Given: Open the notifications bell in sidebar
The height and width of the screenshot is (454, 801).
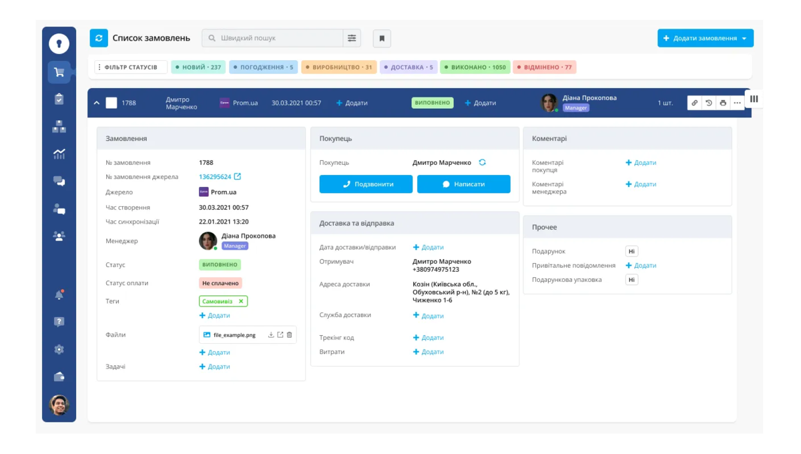Looking at the screenshot, I should point(59,294).
